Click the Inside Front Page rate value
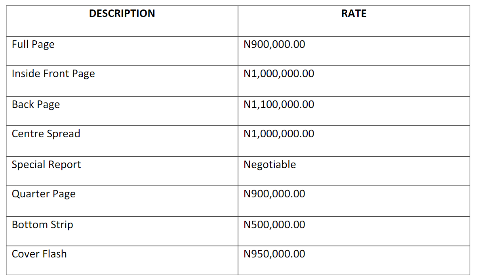 (279, 74)
